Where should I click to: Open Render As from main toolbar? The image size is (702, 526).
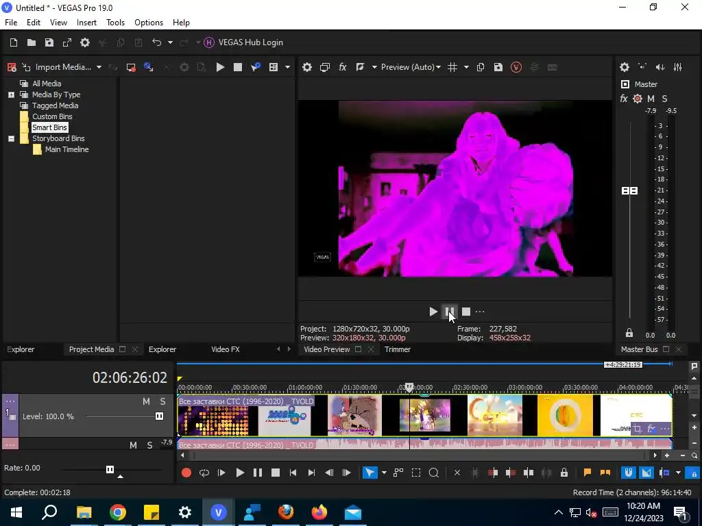(x=67, y=42)
